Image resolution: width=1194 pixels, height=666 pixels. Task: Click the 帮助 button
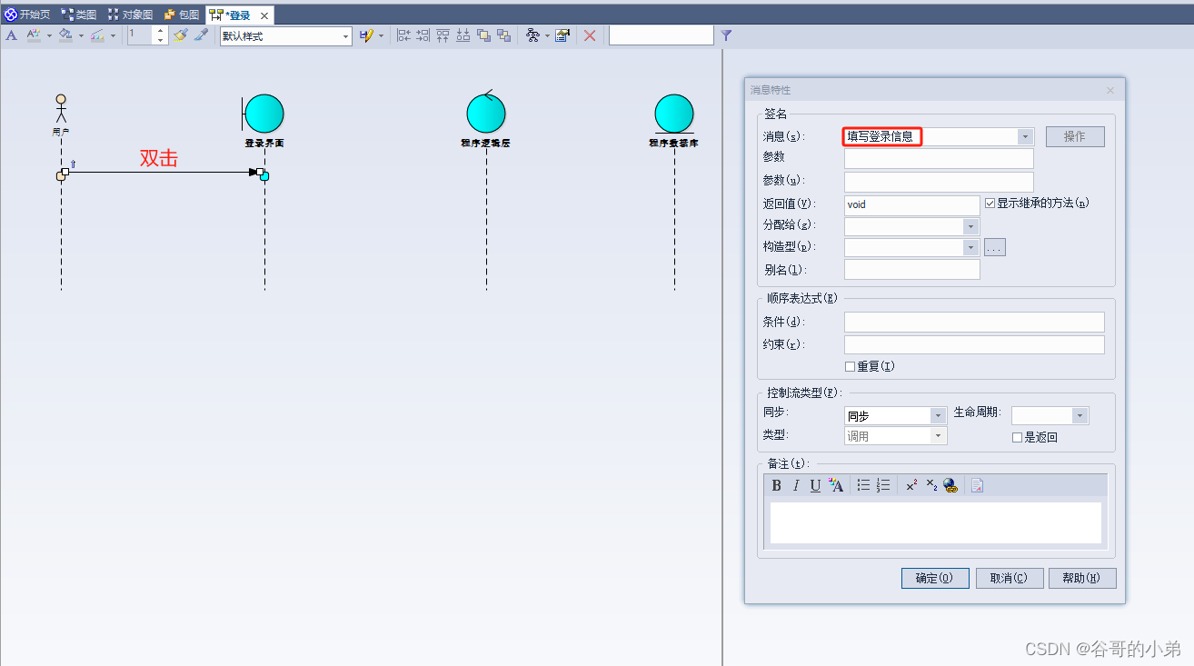point(1082,578)
